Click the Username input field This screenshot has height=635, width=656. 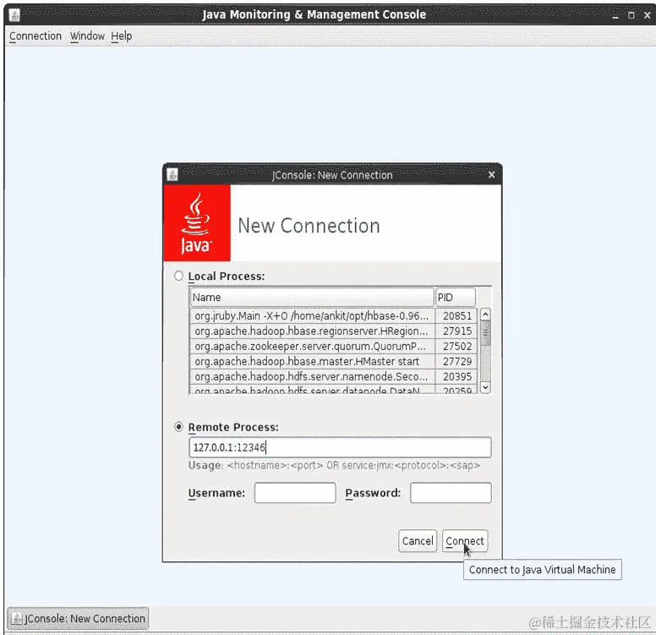(295, 492)
